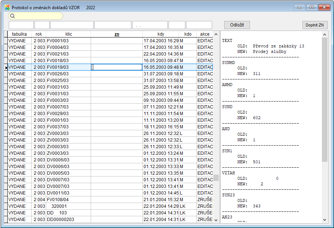Image resolution: width=334 pixels, height=228 pixels.
Task: Click the grid scrollbar down arrow
Action: pos(216,220)
